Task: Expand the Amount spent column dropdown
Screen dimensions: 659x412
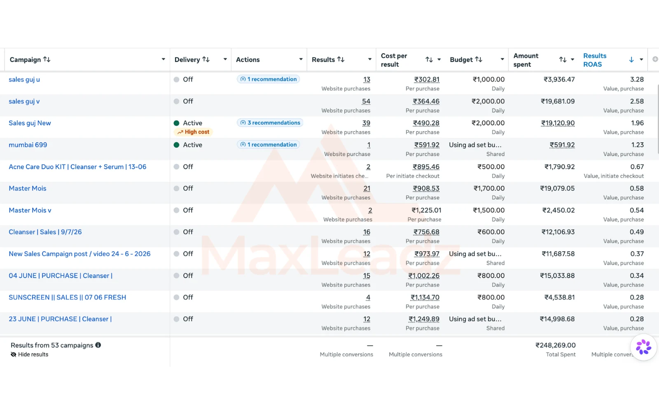Action: pyautogui.click(x=573, y=59)
